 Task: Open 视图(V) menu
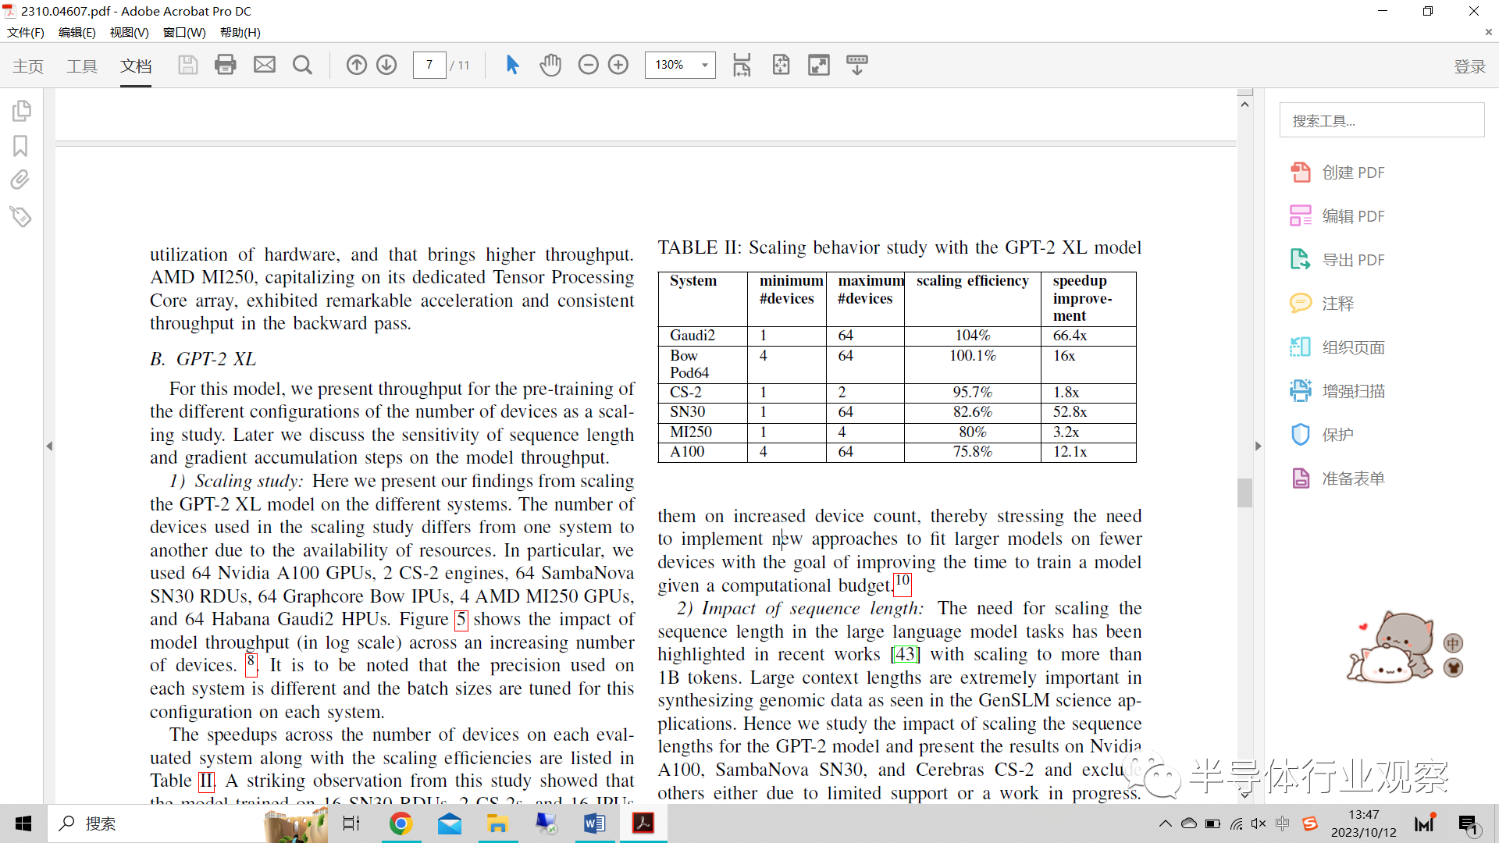[x=129, y=33]
